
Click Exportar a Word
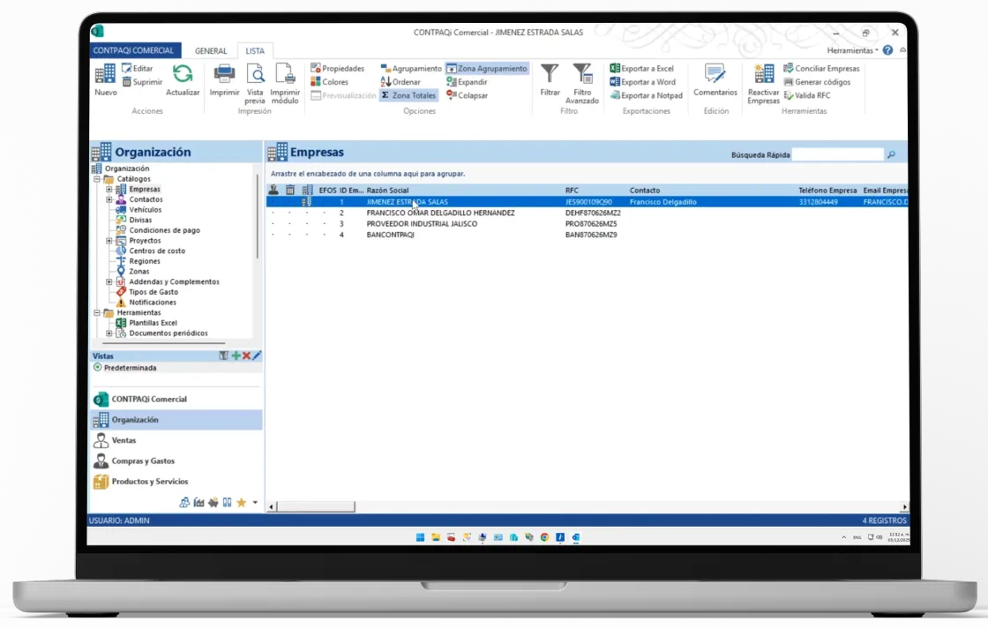pyautogui.click(x=642, y=82)
